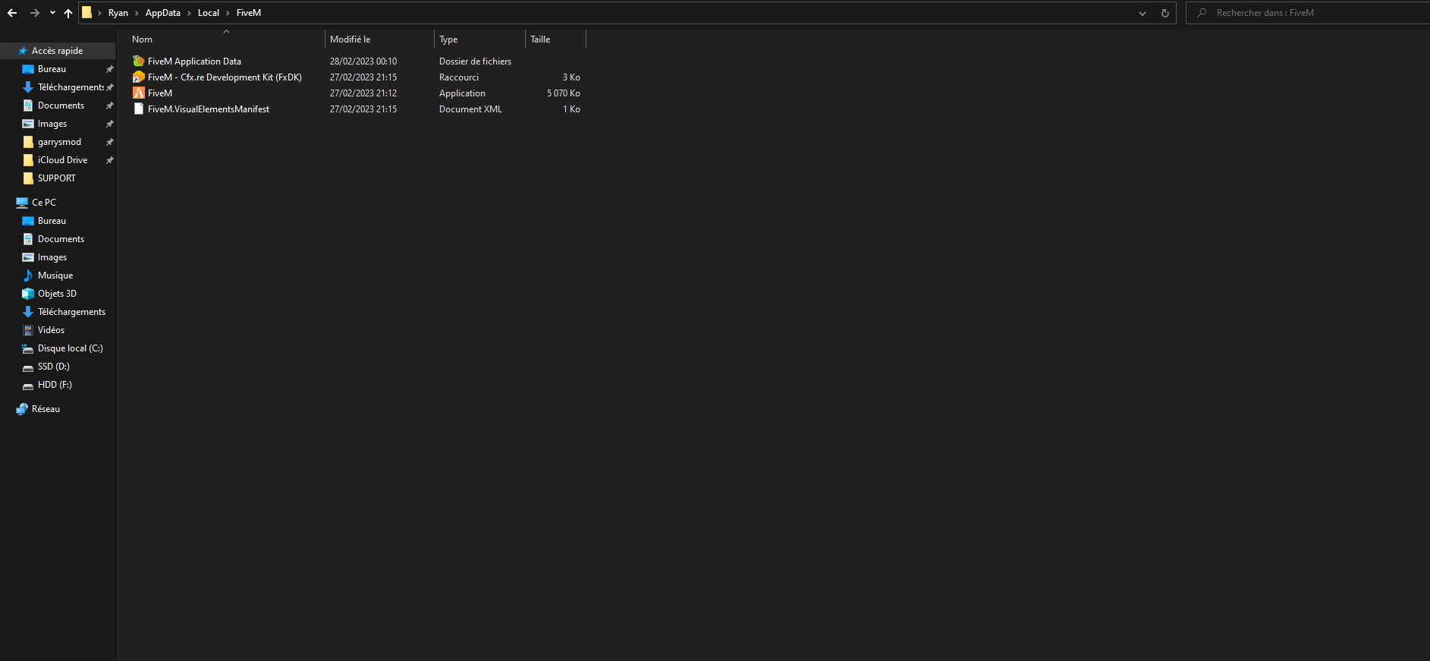
Task: Click the Réseau network icon
Action: coord(22,409)
